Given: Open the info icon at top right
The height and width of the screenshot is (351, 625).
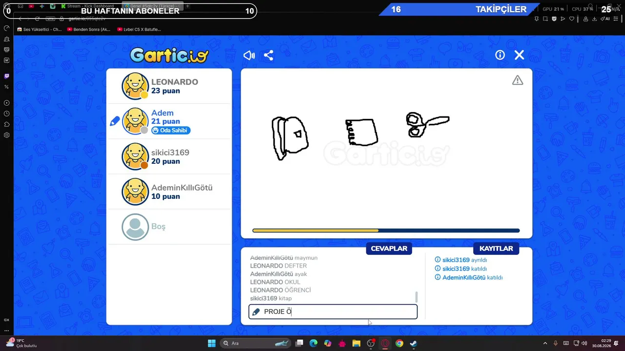Looking at the screenshot, I should click(x=500, y=55).
